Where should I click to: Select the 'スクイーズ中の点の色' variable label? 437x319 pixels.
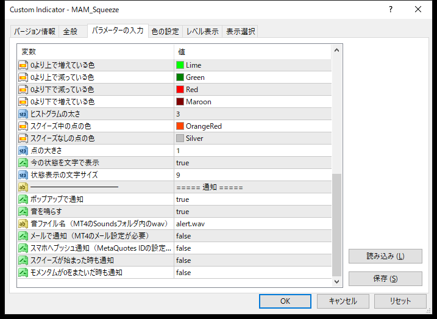point(61,126)
